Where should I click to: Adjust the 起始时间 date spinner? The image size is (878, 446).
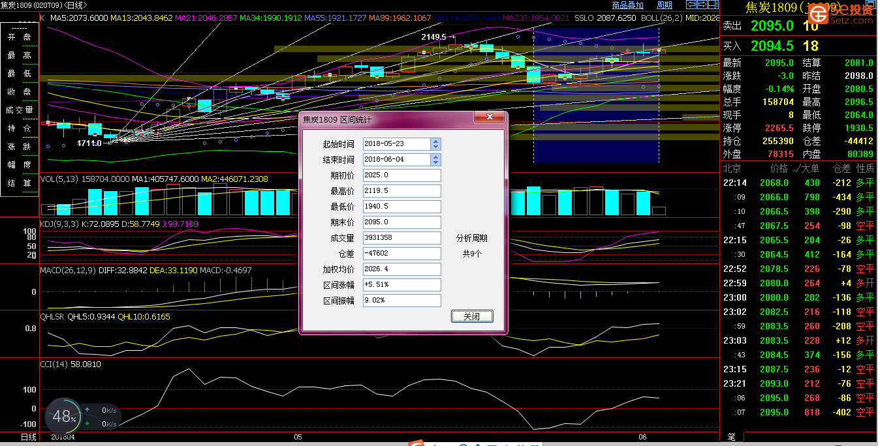pos(436,144)
